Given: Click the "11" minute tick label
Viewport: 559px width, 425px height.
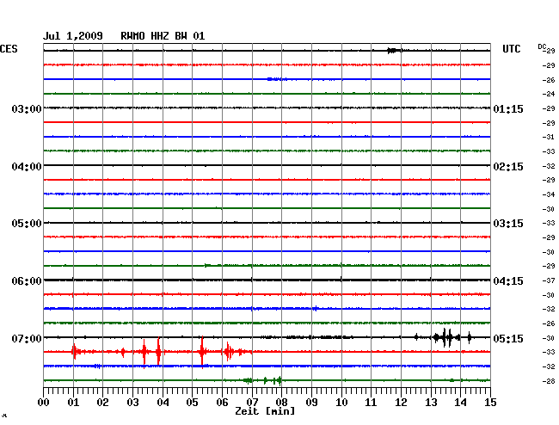Looking at the screenshot, I should point(371,403).
